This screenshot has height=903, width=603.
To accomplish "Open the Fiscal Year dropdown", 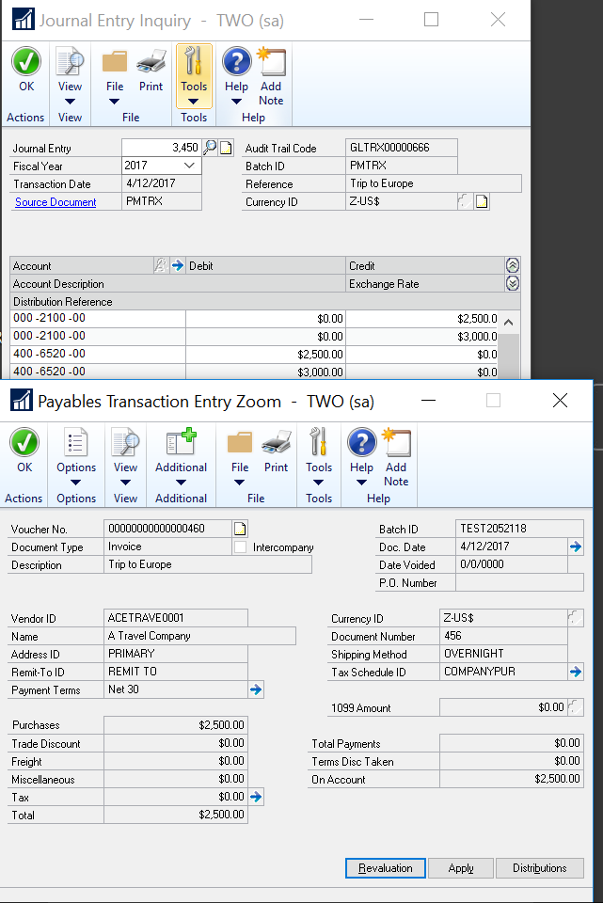I will (x=190, y=166).
